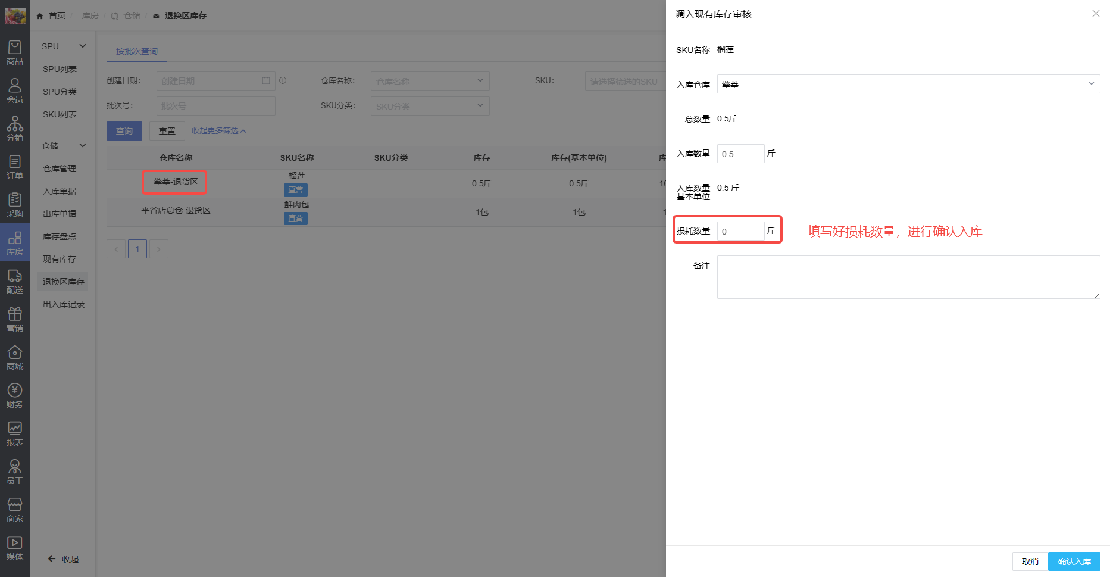Click 直营 tag under 鲜肉包
This screenshot has width=1110, height=577.
click(296, 219)
